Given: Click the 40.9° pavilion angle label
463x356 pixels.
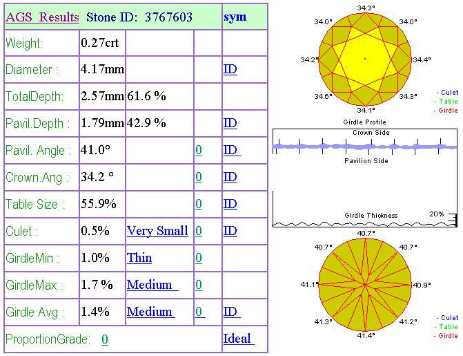Looking at the screenshot, I should tap(422, 285).
